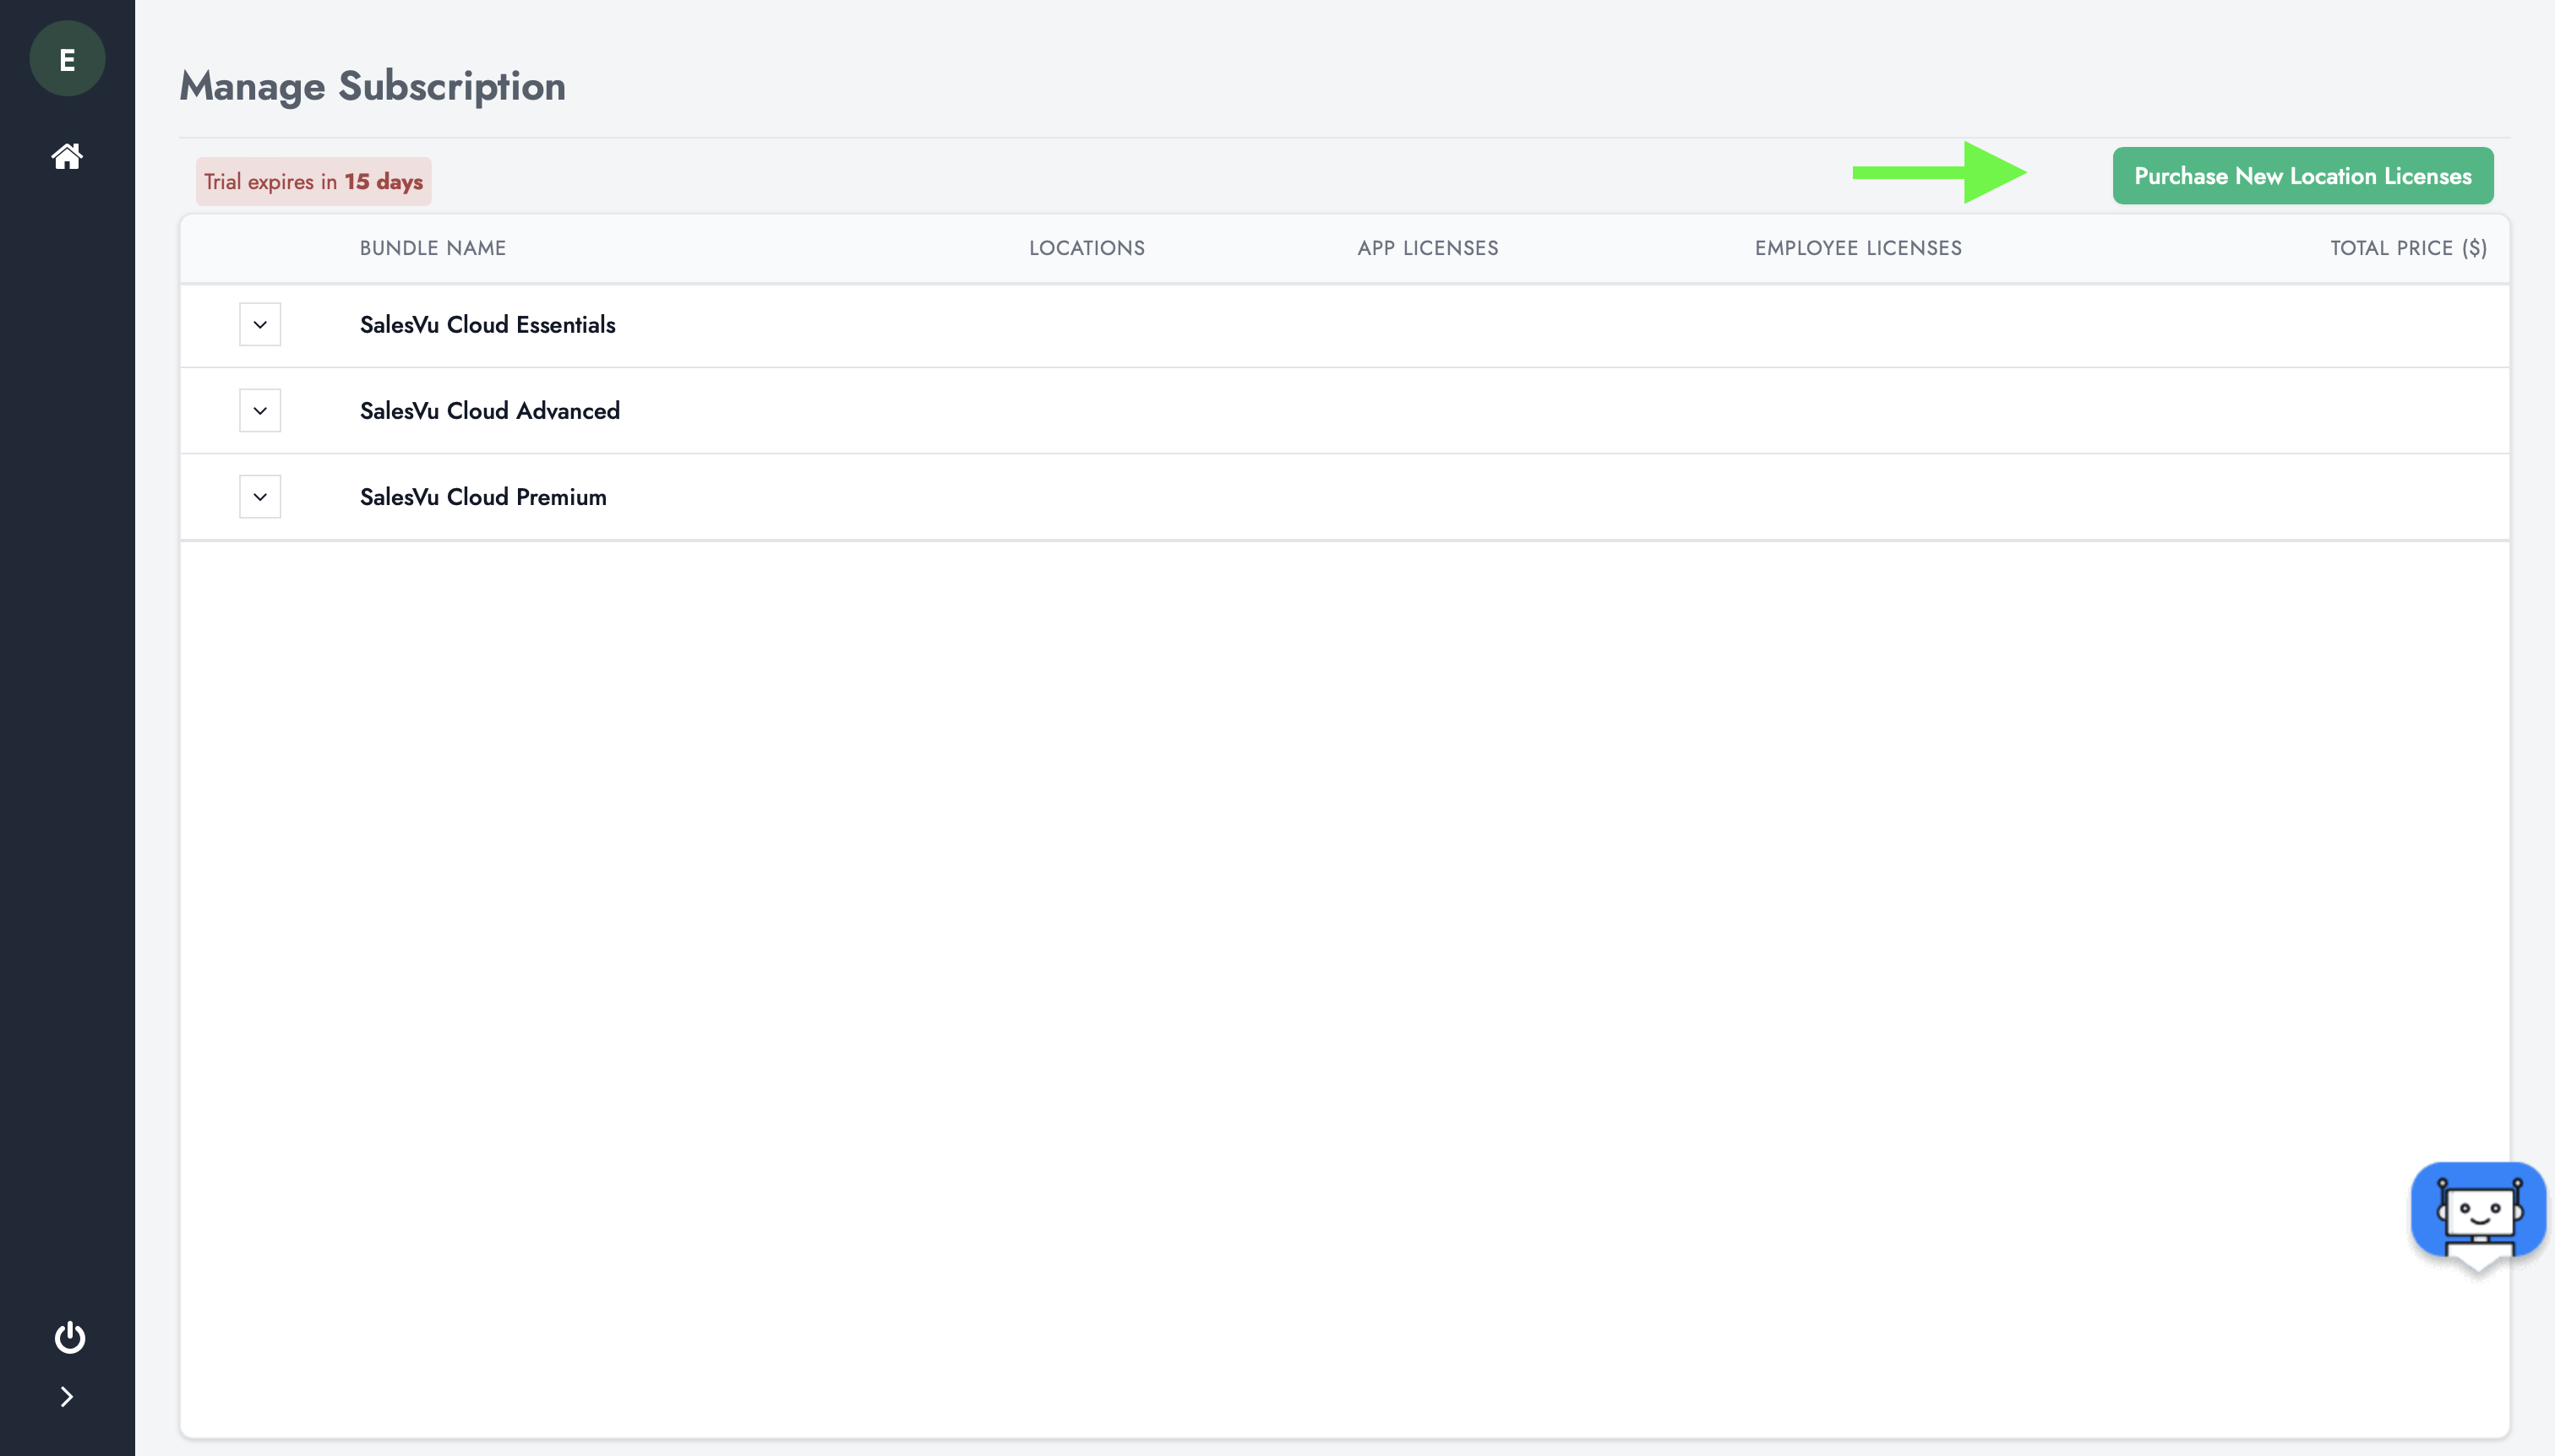Click the Employee Licenses column header

coord(1858,248)
